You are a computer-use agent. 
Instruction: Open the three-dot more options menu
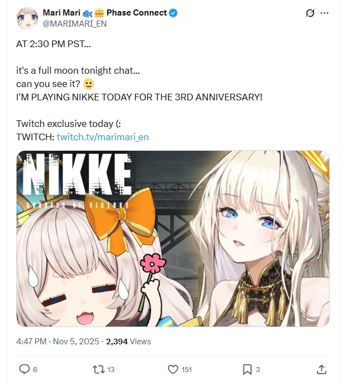[324, 13]
